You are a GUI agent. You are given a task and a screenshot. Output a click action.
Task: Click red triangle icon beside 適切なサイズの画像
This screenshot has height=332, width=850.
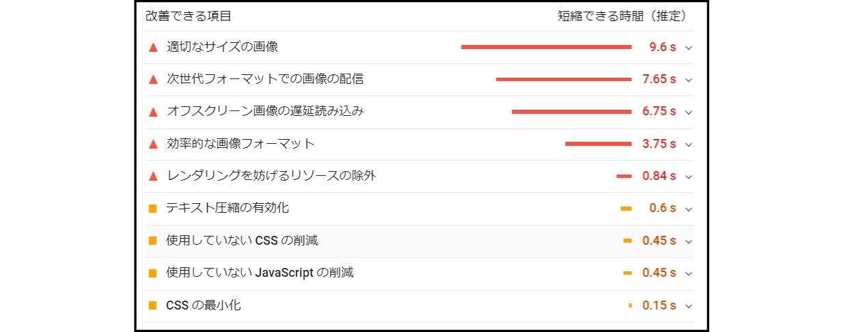pos(153,47)
